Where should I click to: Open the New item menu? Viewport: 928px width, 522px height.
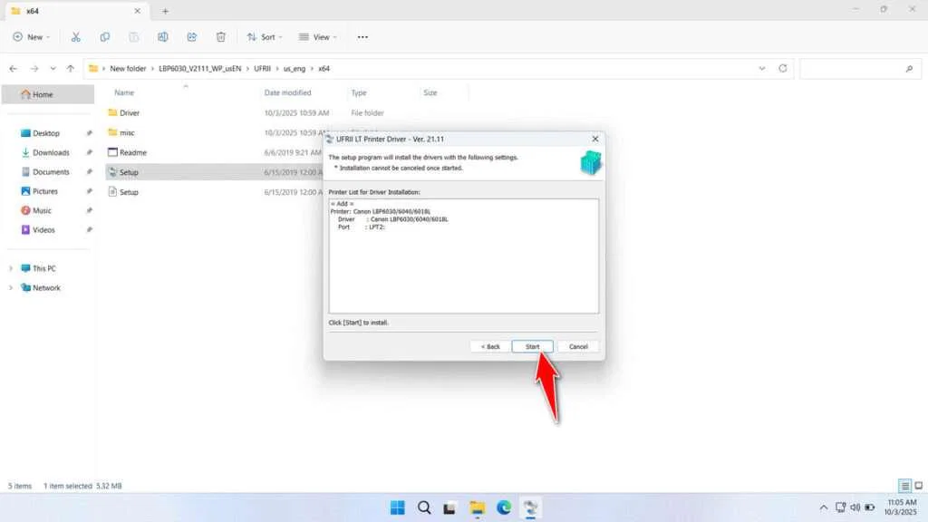[31, 37]
